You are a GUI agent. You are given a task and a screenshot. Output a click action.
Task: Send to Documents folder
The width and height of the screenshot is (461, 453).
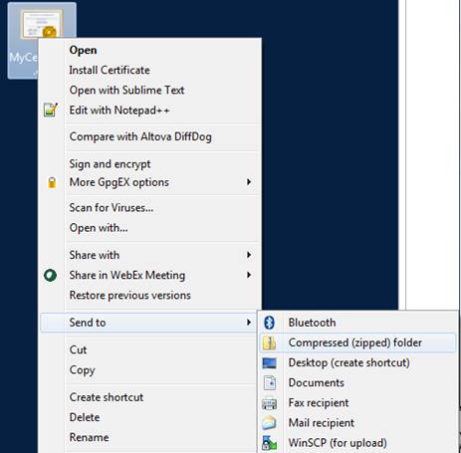click(x=317, y=382)
